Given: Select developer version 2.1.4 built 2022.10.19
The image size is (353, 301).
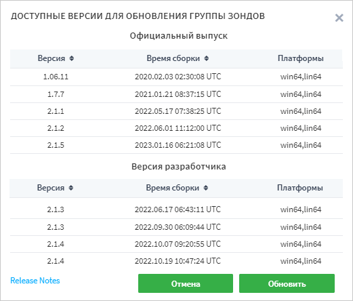Looking at the screenshot, I should click(176, 261).
